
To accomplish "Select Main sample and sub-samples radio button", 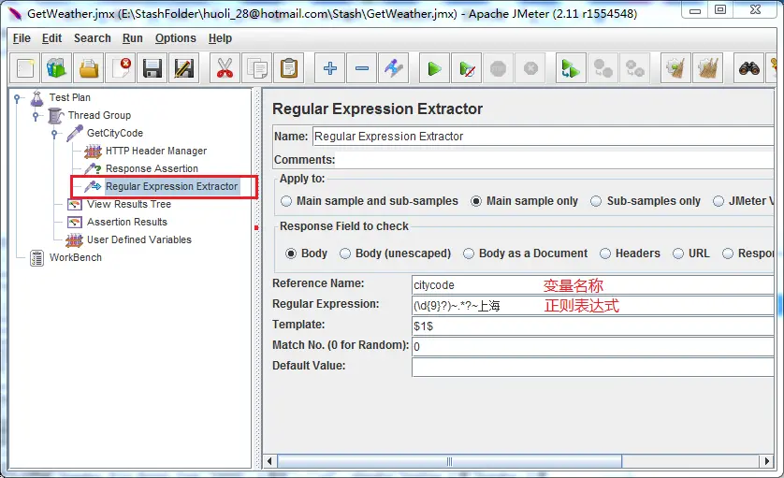I will click(286, 201).
